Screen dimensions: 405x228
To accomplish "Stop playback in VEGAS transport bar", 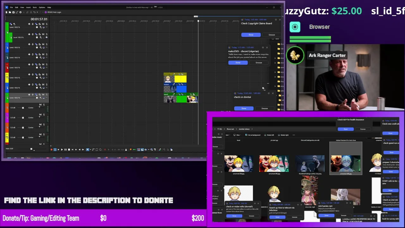I will [69, 149].
